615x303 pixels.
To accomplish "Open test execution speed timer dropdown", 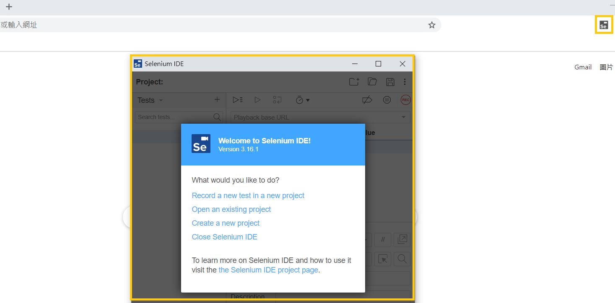I will [302, 100].
